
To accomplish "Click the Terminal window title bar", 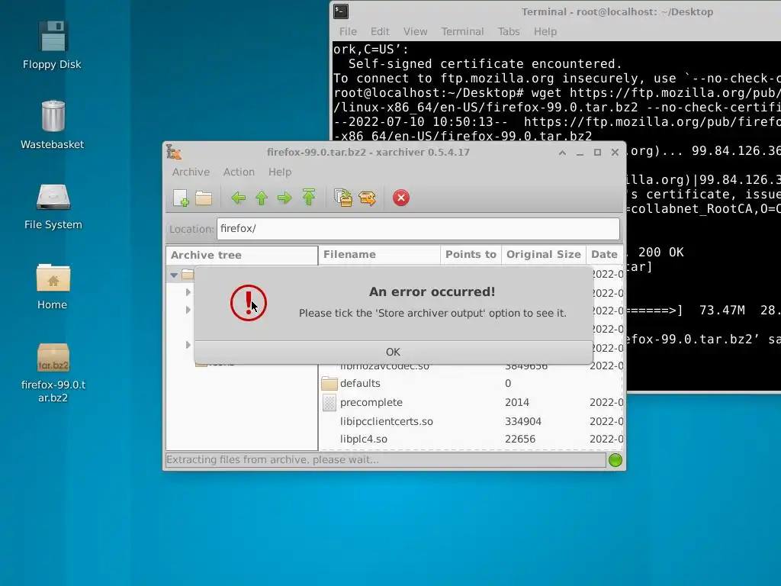I will point(555,11).
